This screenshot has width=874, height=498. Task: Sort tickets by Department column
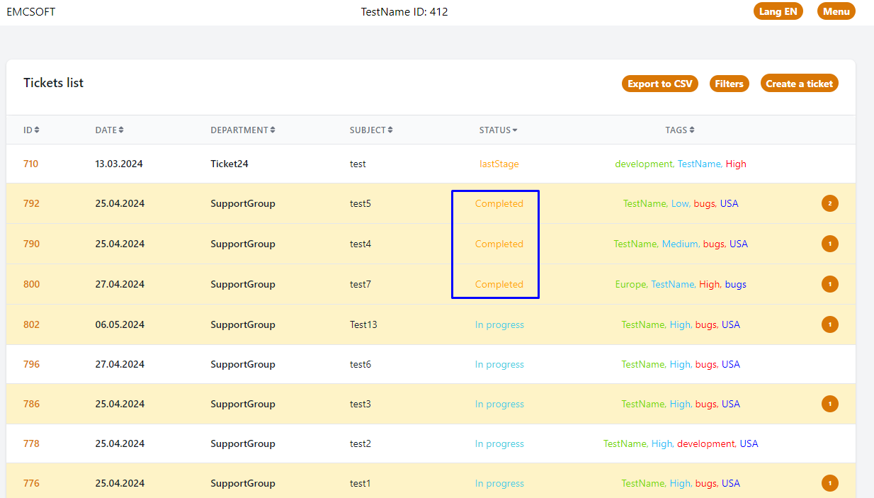click(242, 130)
